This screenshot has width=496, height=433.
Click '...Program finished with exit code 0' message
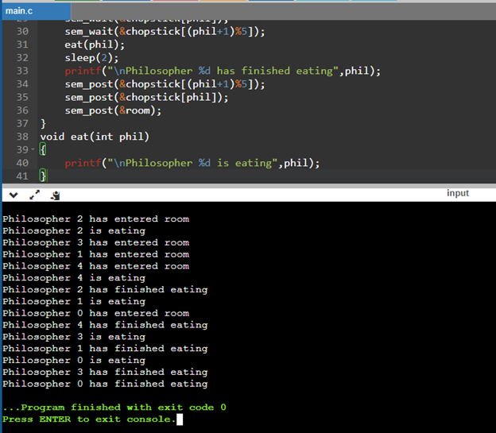click(x=114, y=408)
